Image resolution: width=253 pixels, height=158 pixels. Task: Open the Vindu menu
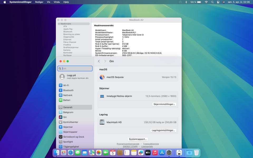tap(57, 2)
